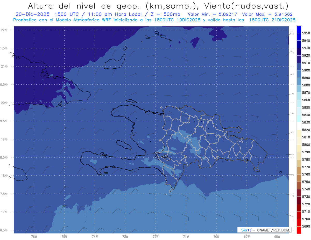Screen dimensions: 311x240
Task: Click the '5800' colorbar value
Action: [306, 144]
